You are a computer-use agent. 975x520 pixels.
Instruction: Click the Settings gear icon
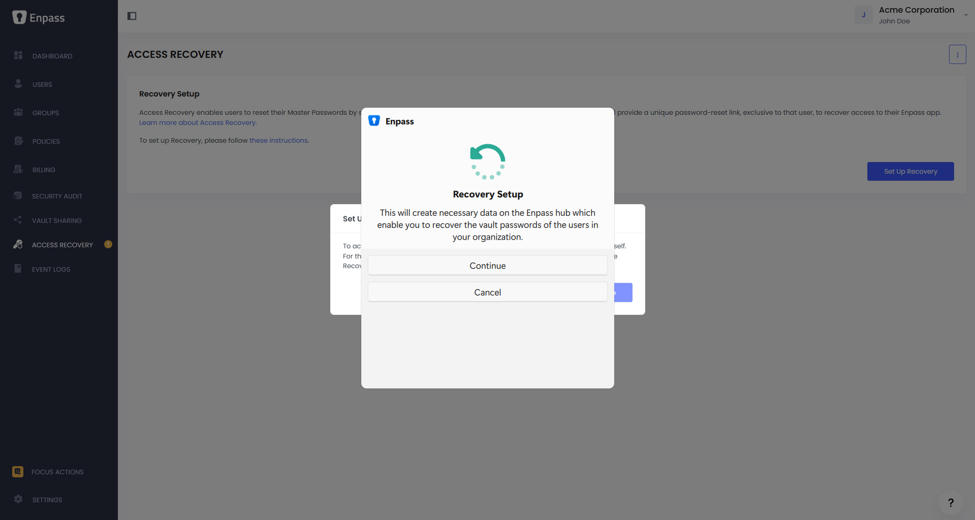[18, 499]
